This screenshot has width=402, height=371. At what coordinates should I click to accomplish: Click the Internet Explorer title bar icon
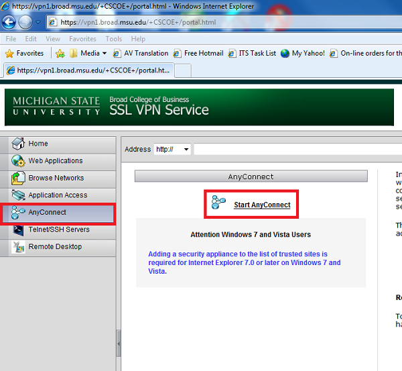pyautogui.click(x=5, y=6)
